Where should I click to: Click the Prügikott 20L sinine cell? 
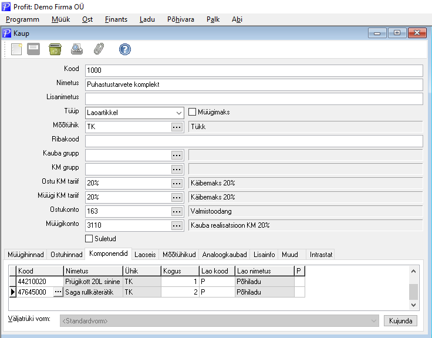point(93,282)
